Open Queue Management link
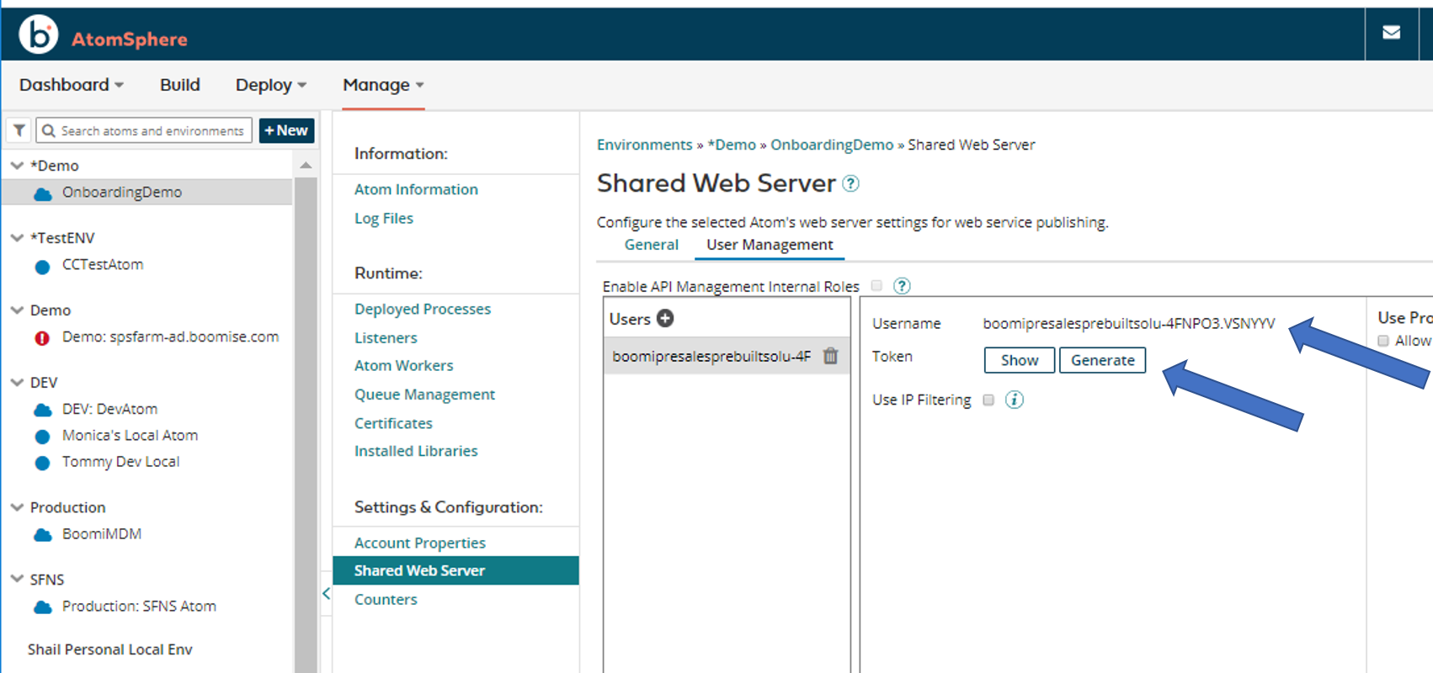Image resolution: width=1433 pixels, height=673 pixels. pyautogui.click(x=425, y=394)
